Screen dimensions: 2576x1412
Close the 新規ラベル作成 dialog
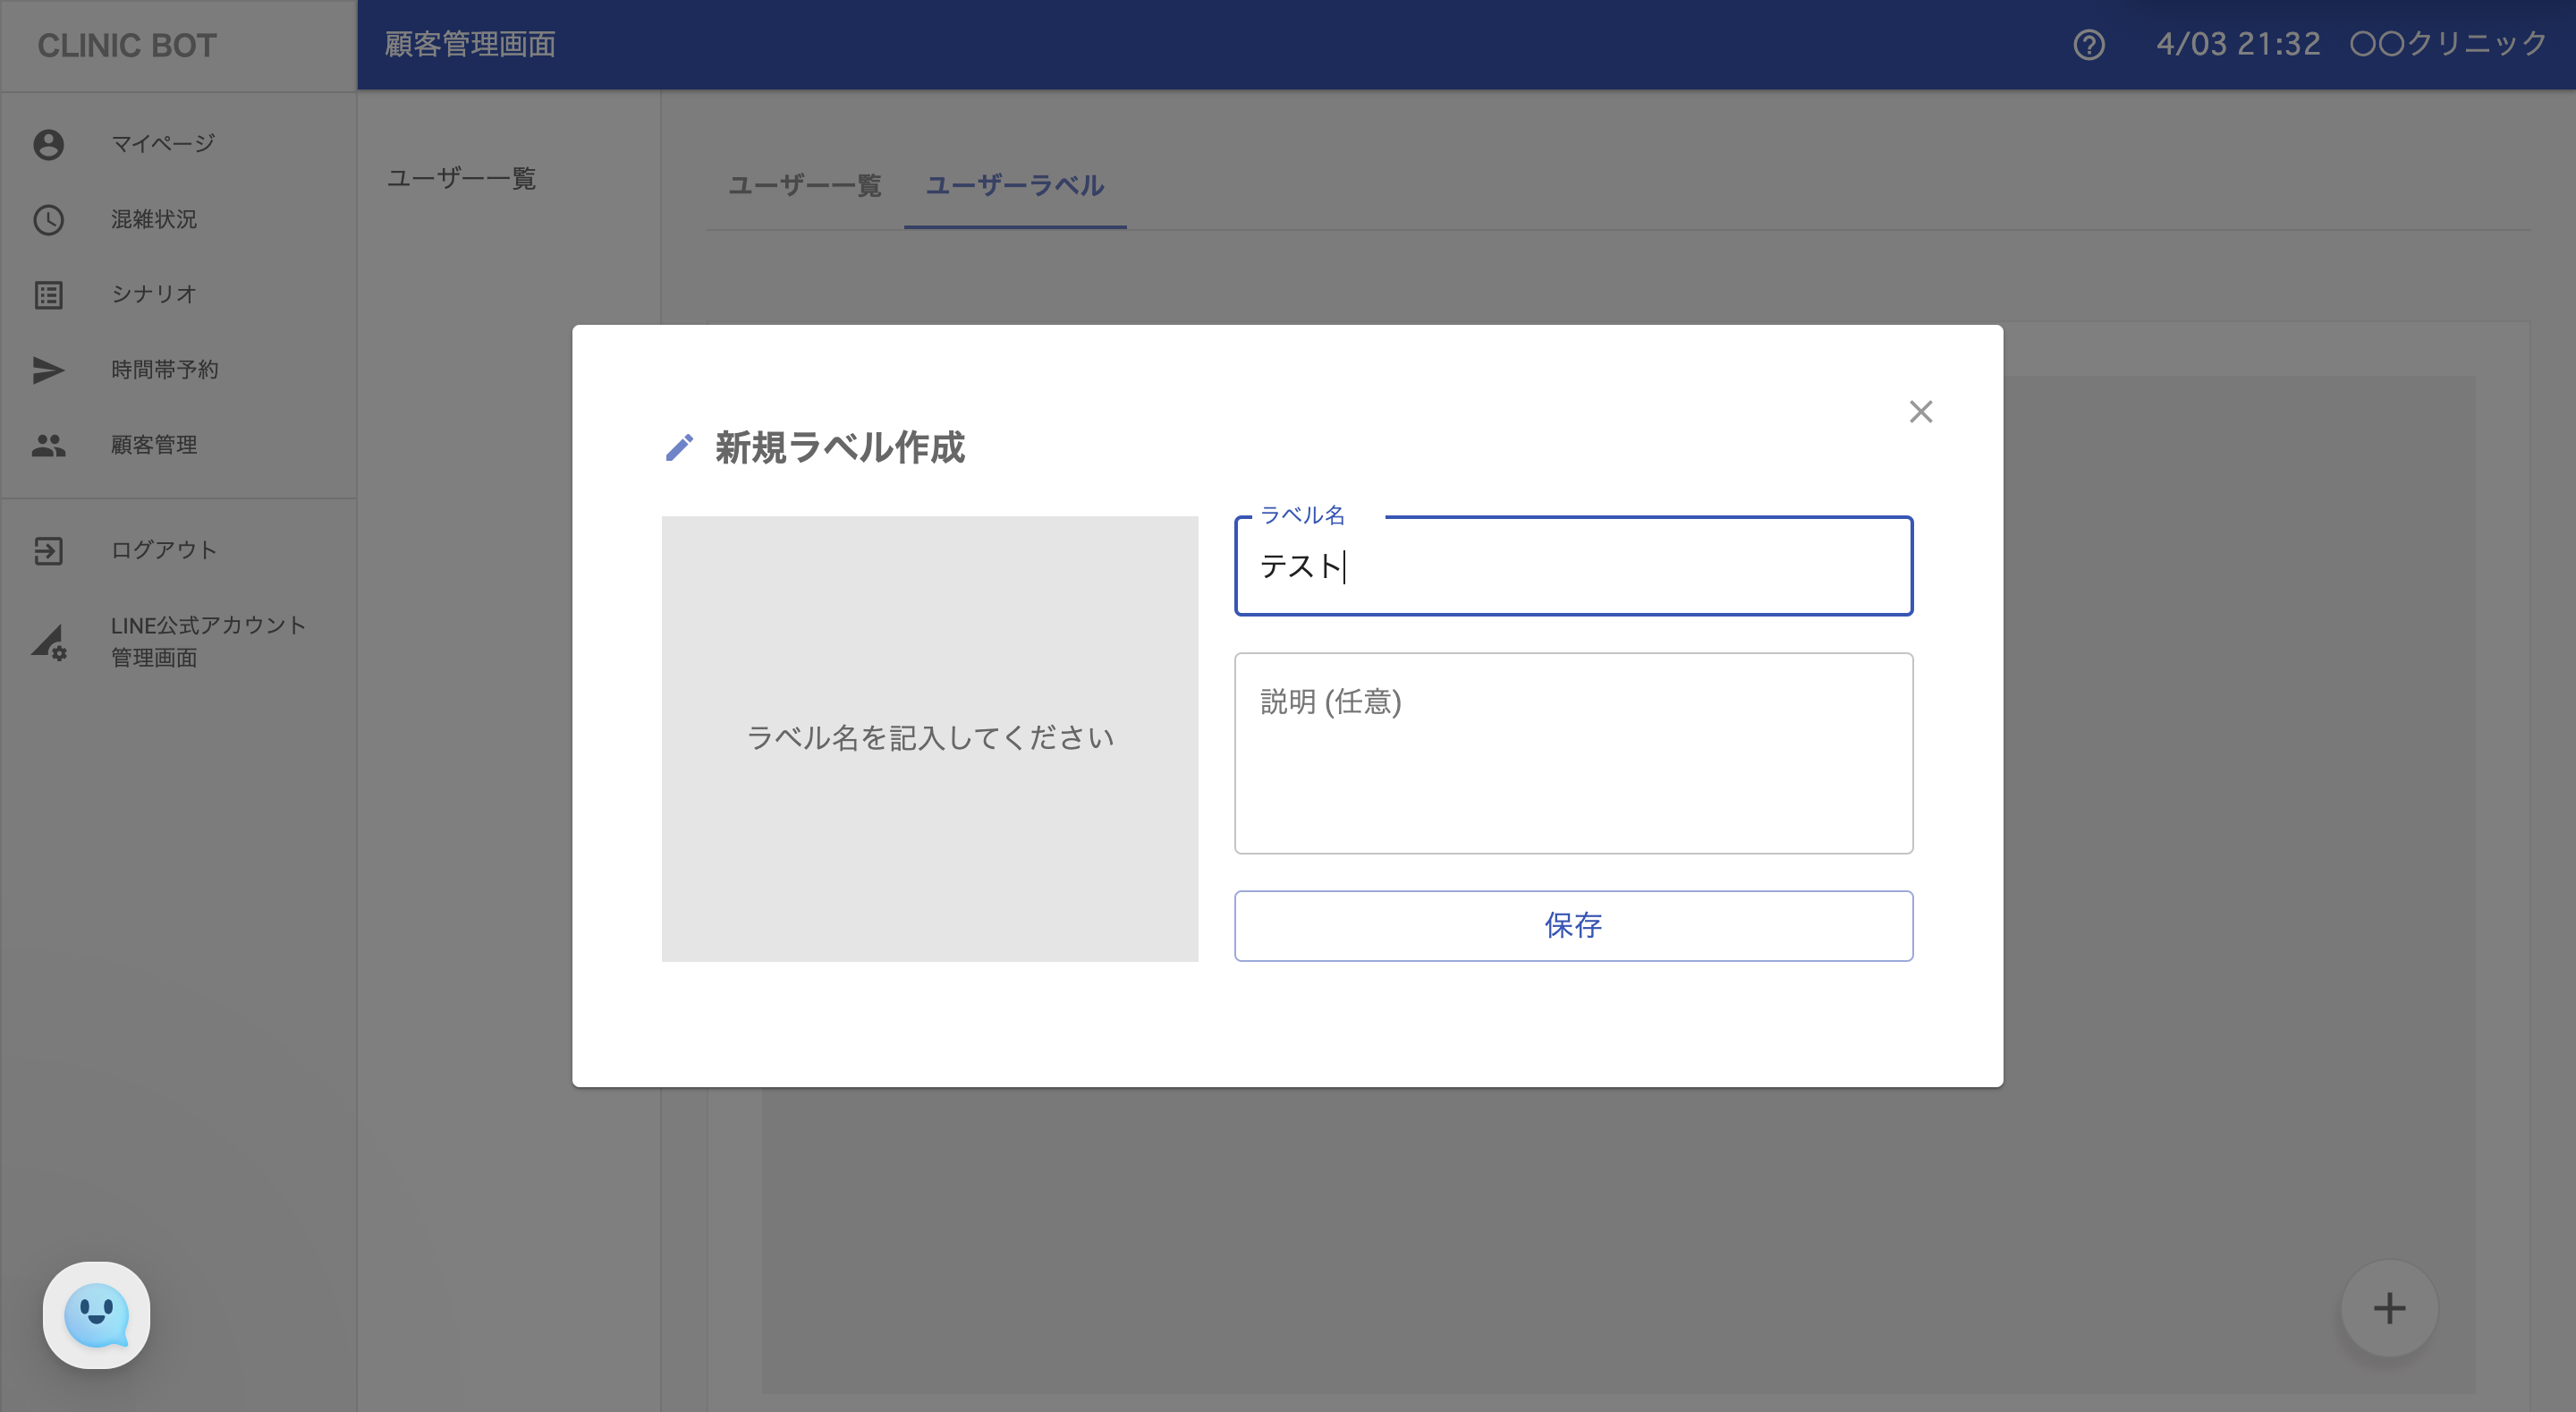pos(1920,412)
